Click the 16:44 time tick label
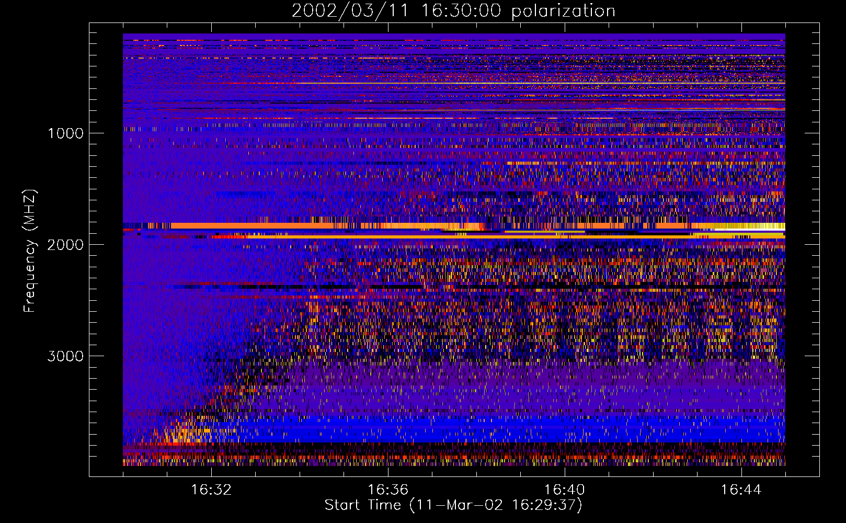Viewport: 846px width, 523px height. [741, 490]
